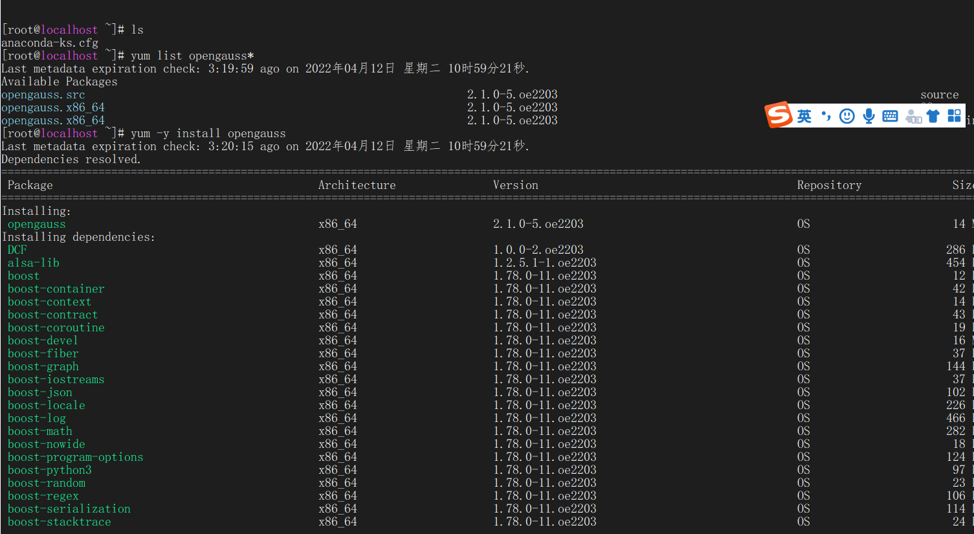Click the Repository column header
This screenshot has width=974, height=534.
(x=829, y=184)
